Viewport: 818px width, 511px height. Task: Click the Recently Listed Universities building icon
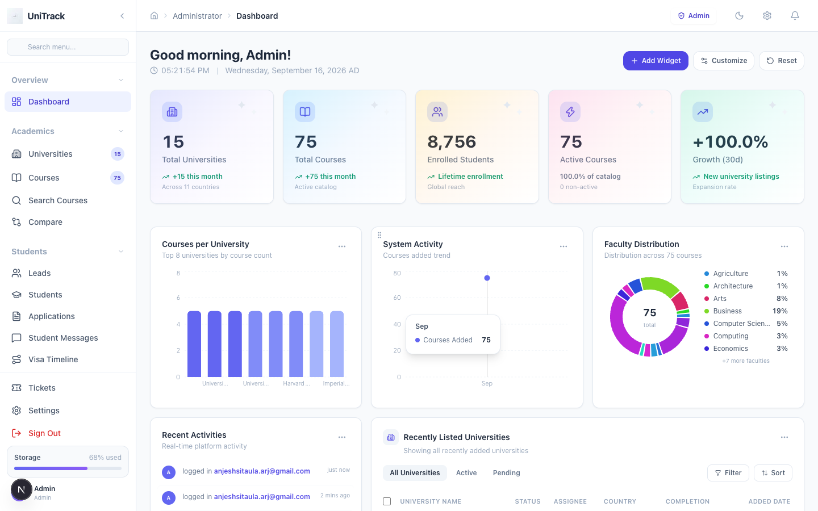click(390, 437)
